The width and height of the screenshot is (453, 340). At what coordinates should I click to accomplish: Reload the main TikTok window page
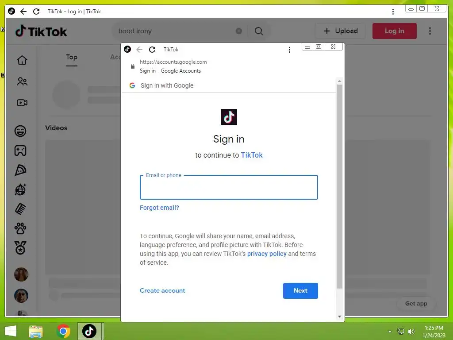pos(36,11)
